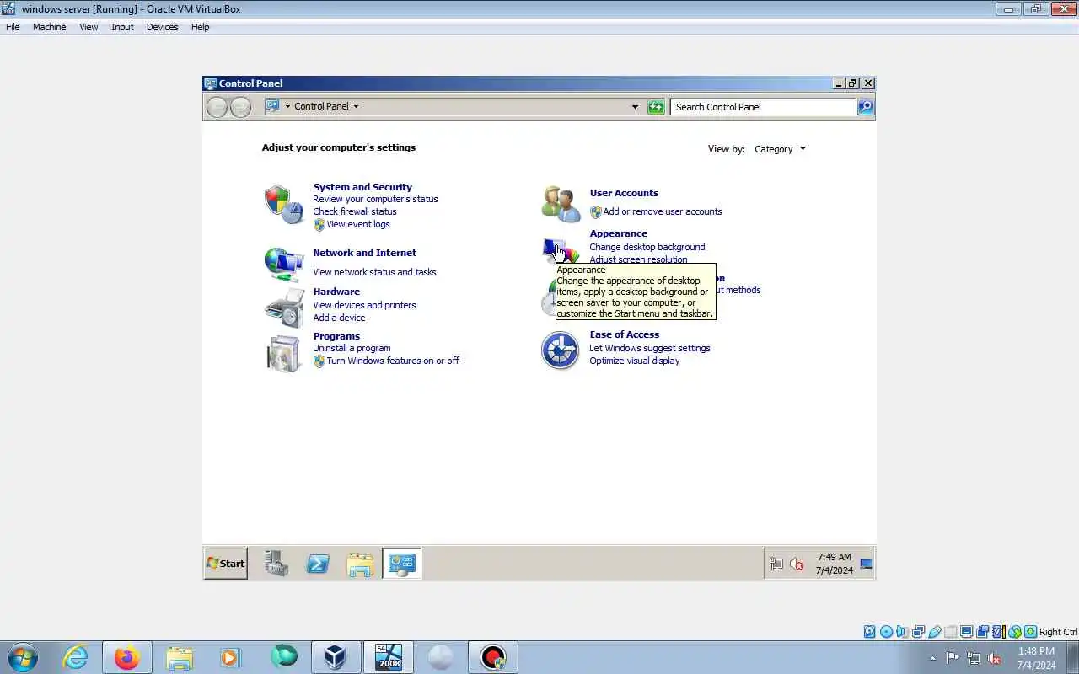The image size is (1079, 674).
Task: Click Uninstall a program link
Action: coord(352,348)
